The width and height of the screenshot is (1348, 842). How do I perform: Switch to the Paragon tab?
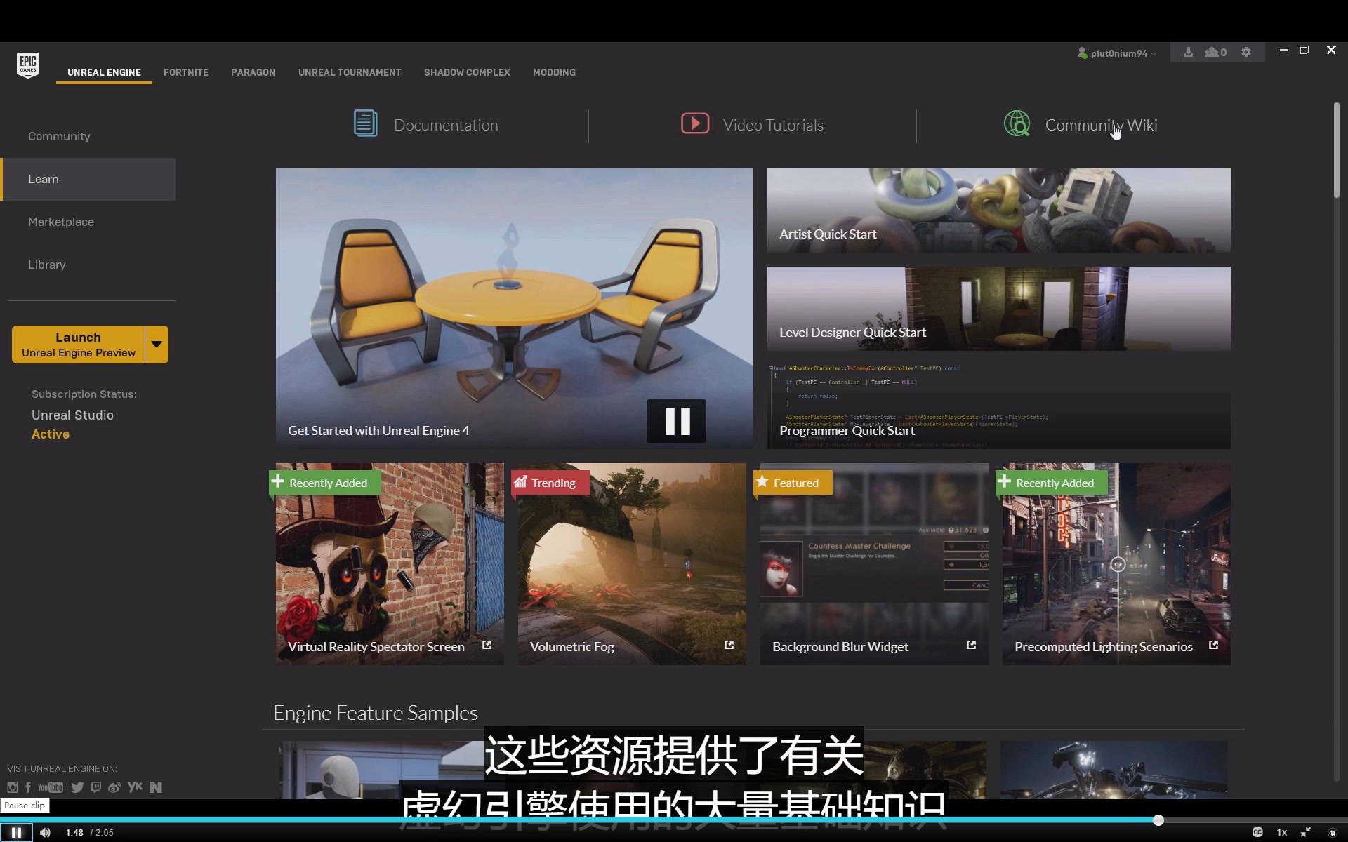253,72
